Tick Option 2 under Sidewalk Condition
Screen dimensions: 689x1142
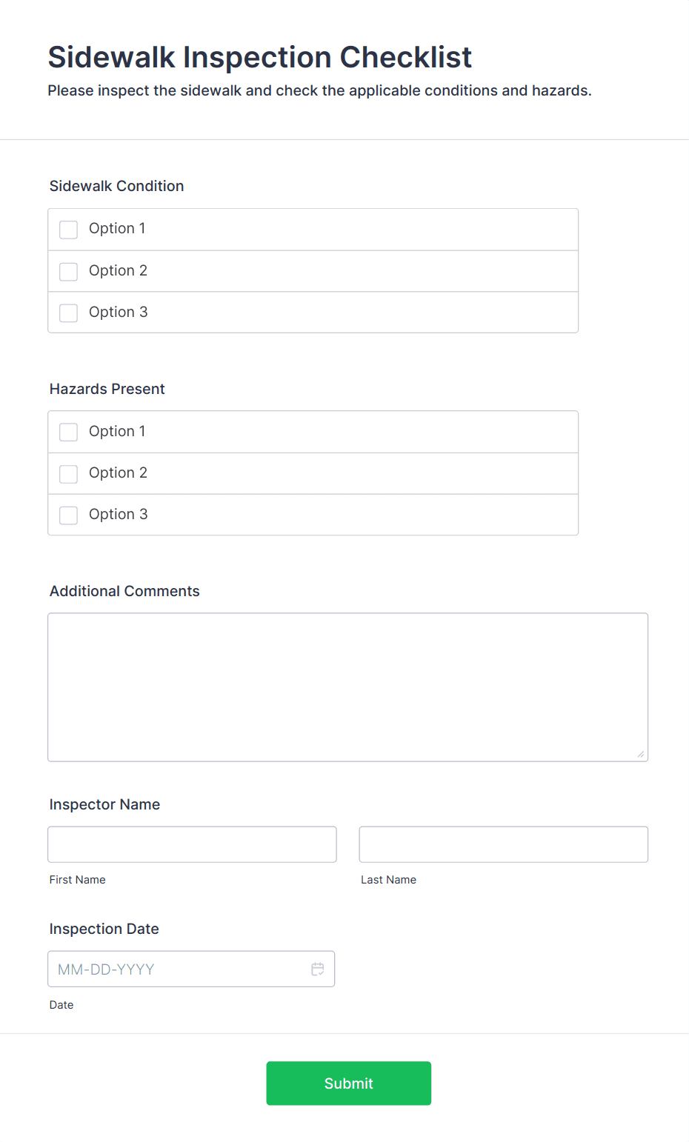[69, 272]
